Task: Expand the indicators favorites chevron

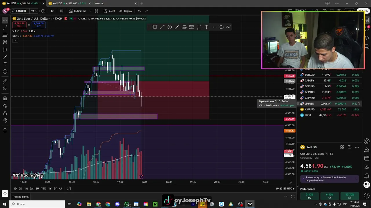Action: click(x=90, y=11)
